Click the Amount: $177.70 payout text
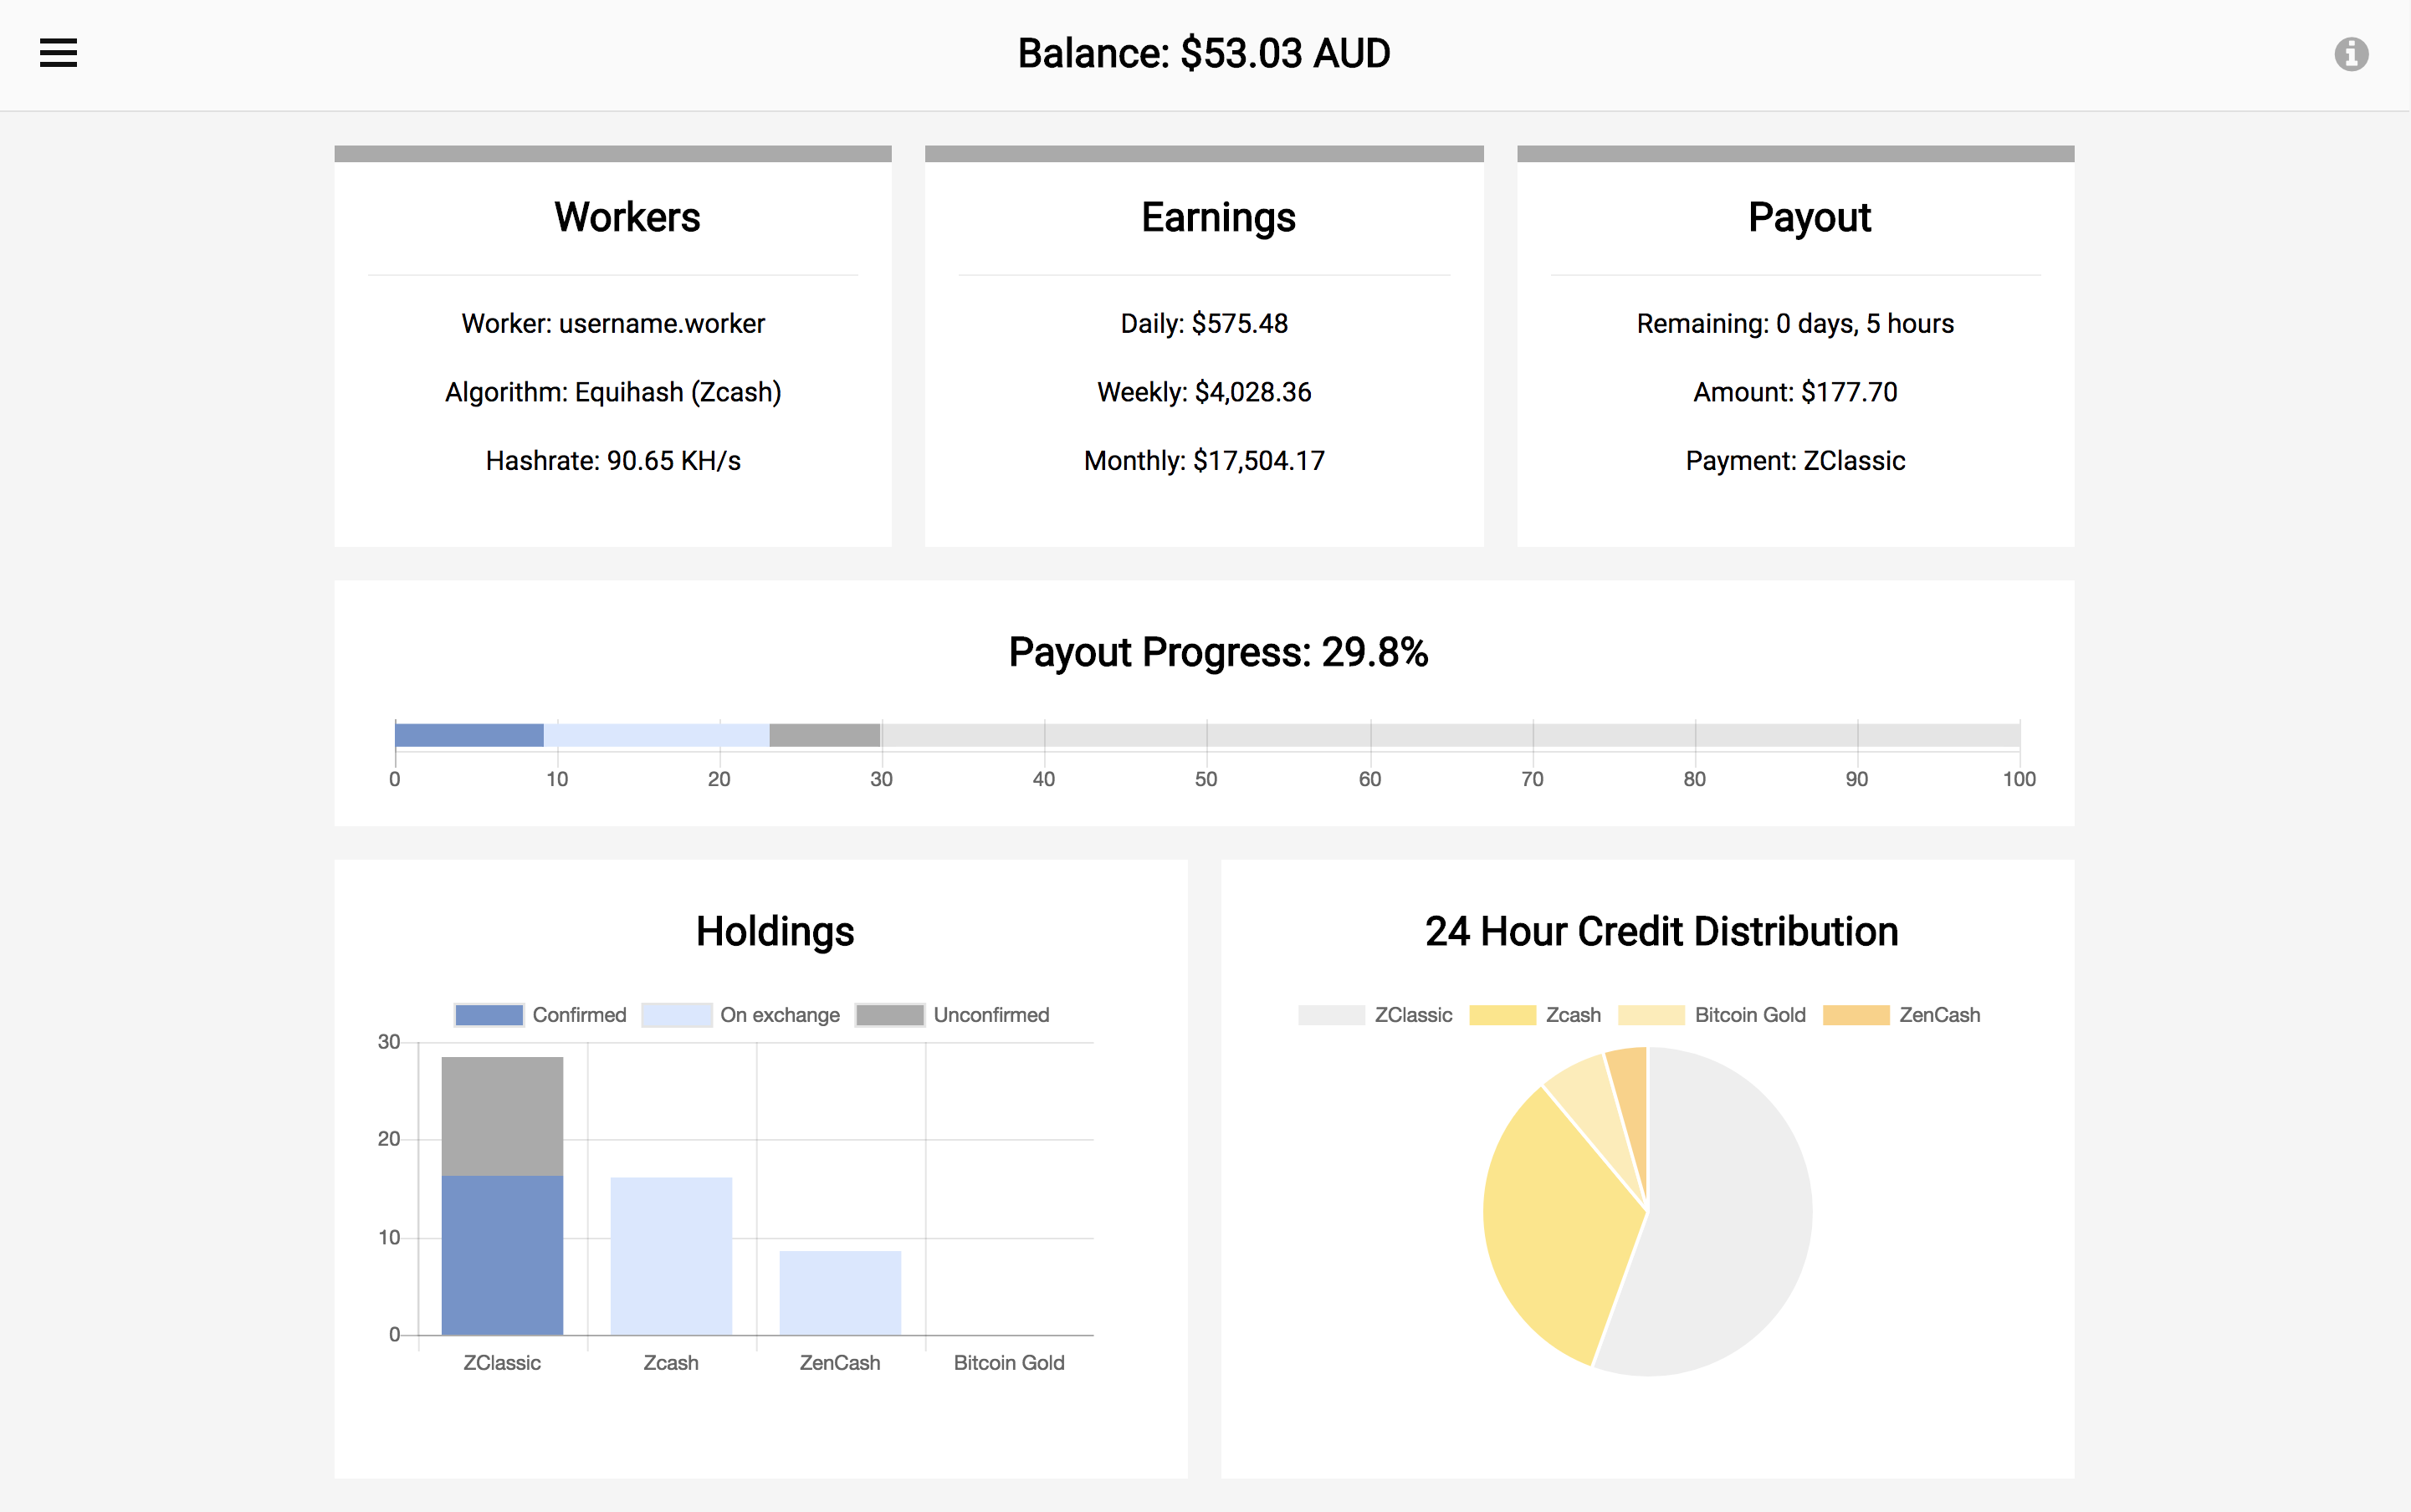2411x1512 pixels. [1796, 392]
